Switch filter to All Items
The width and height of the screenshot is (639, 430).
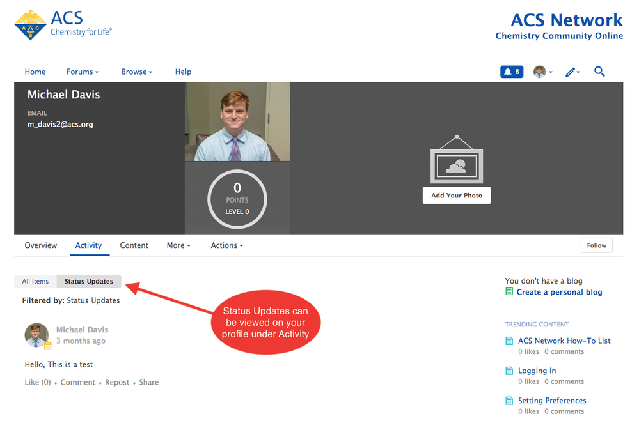35,282
